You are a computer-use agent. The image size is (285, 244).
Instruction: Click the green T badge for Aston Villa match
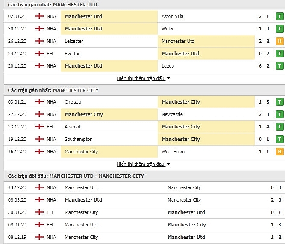(x=280, y=16)
